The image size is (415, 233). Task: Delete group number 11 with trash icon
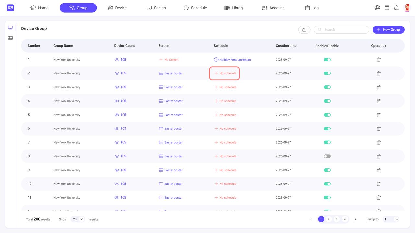[378, 198]
